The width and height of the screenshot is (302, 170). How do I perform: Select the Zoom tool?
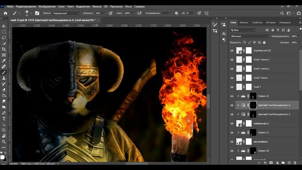tap(4, 142)
